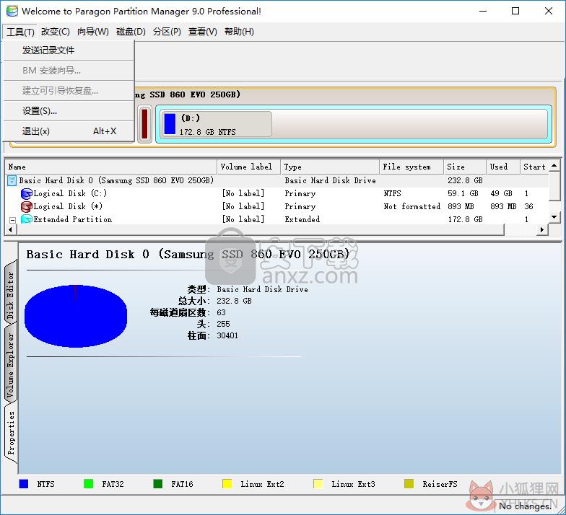The image size is (566, 515).
Task: Click the Extended type cell
Action: coord(302,219)
